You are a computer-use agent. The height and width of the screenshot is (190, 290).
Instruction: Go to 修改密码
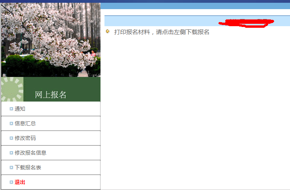(25, 138)
